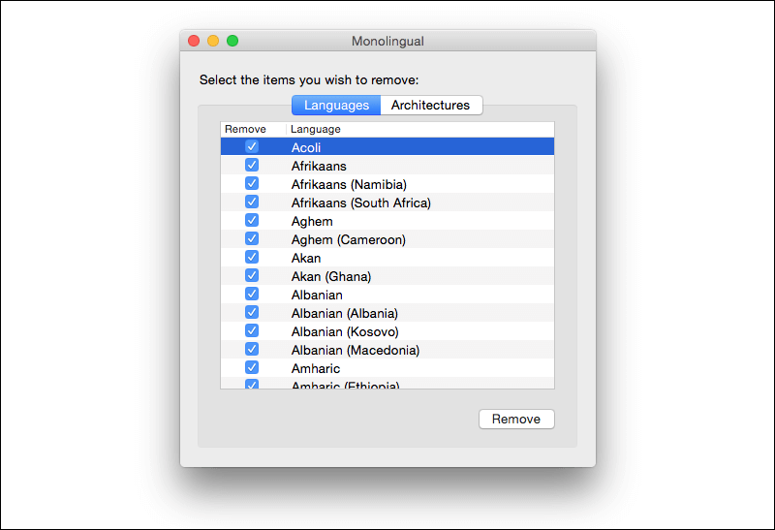The width and height of the screenshot is (775, 530).
Task: Switch to the Languages tab
Action: (x=336, y=106)
